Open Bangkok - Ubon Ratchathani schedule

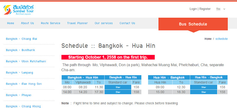pos(26,61)
